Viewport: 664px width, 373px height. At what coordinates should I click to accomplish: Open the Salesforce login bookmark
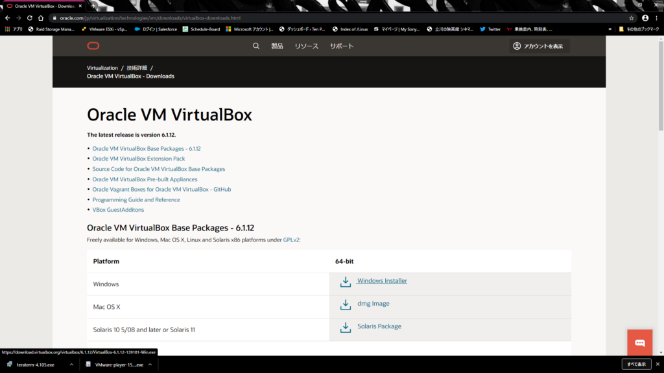156,29
